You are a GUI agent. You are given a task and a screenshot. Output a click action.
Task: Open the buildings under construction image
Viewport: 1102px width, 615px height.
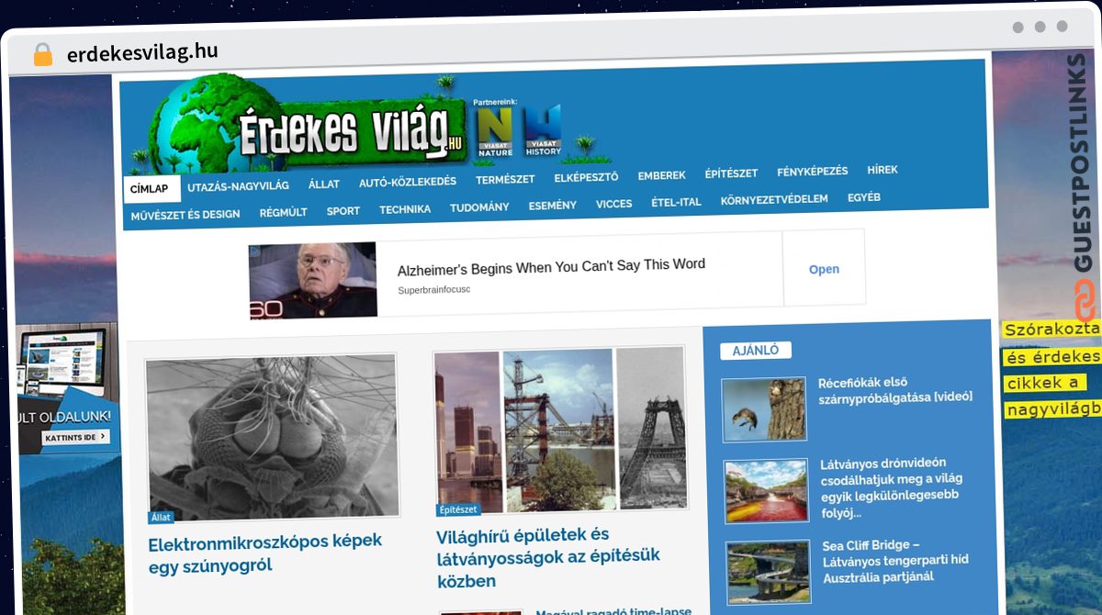(x=560, y=429)
